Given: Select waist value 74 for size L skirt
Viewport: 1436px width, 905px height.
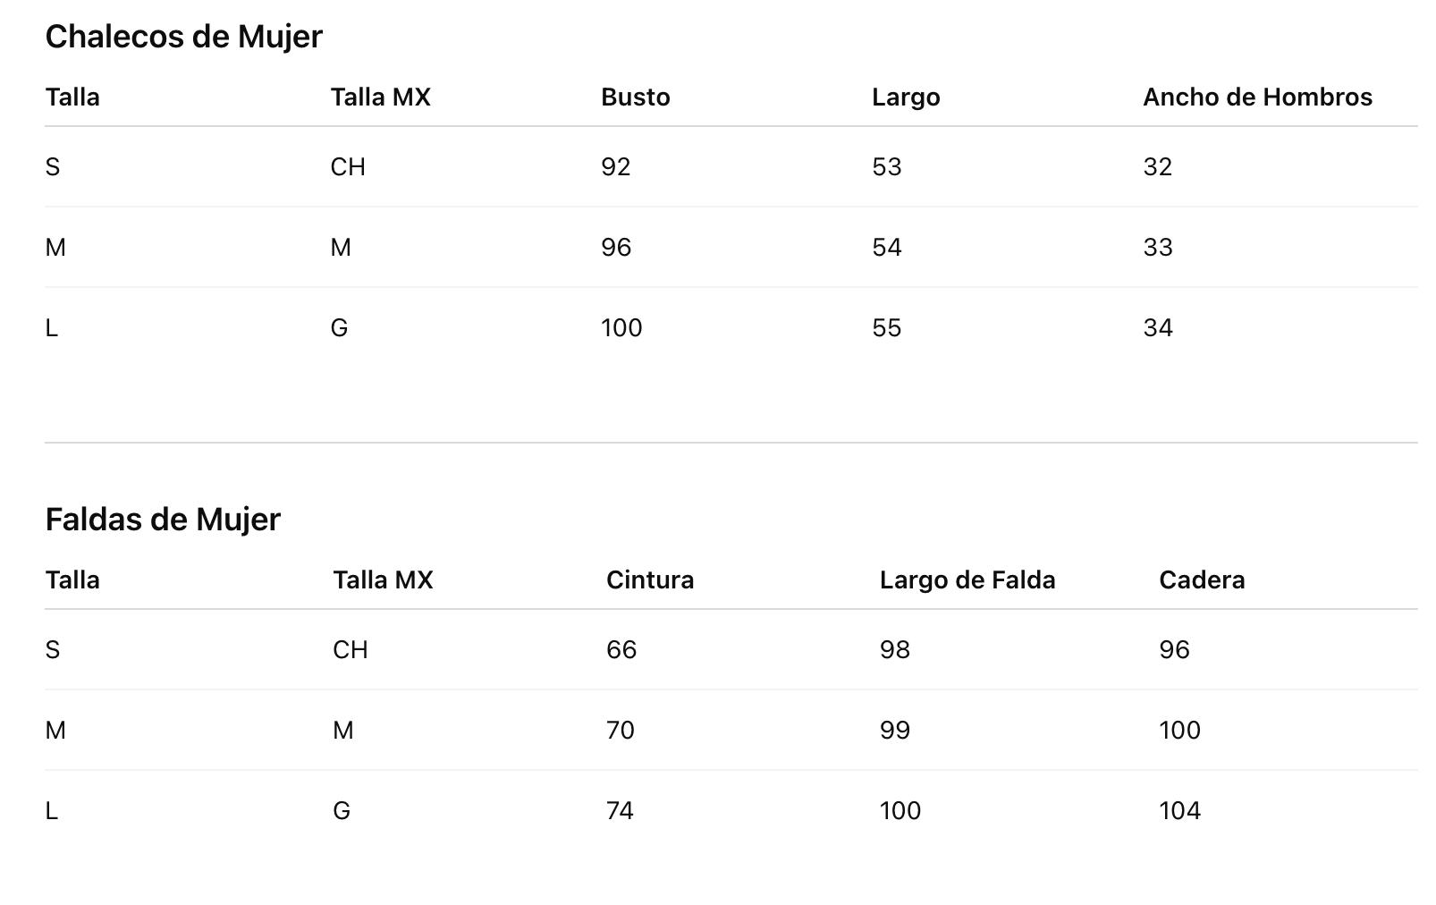Looking at the screenshot, I should tap(620, 811).
